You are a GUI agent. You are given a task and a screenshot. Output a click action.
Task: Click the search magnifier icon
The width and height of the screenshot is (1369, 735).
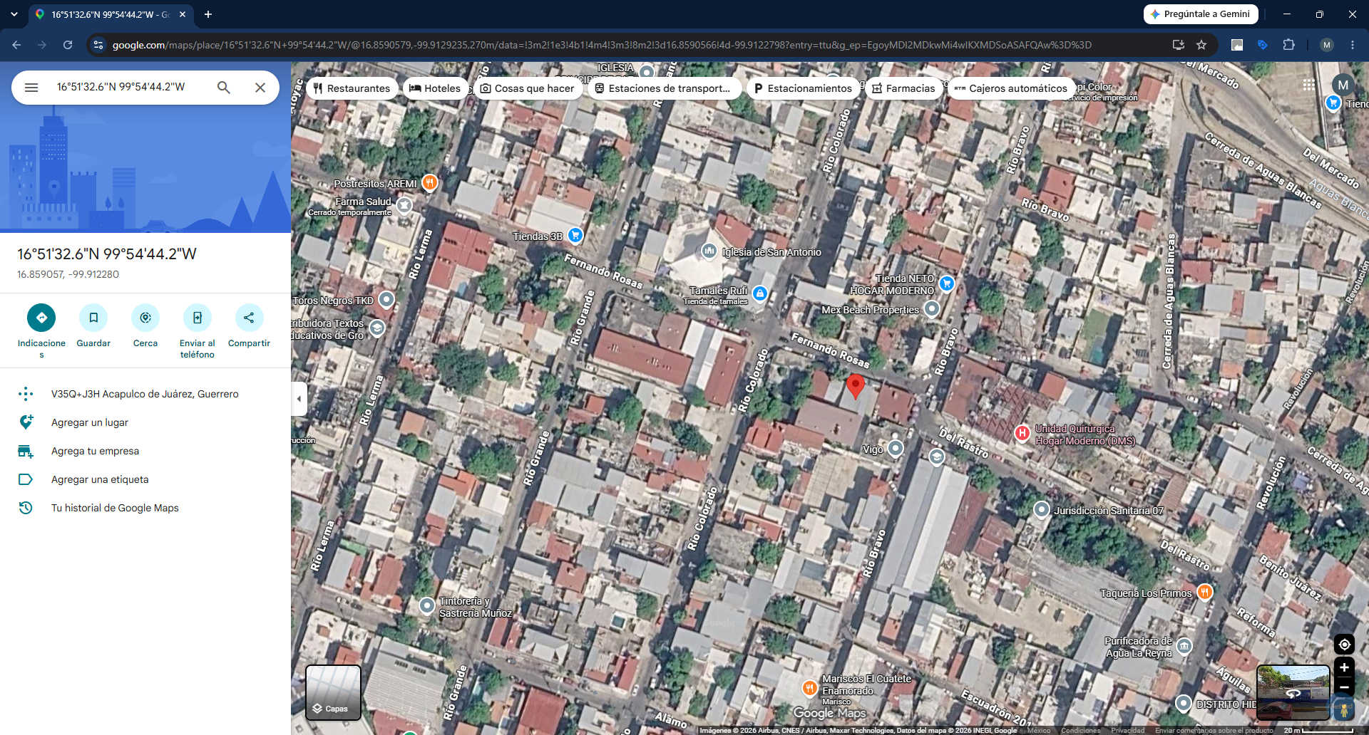point(224,87)
